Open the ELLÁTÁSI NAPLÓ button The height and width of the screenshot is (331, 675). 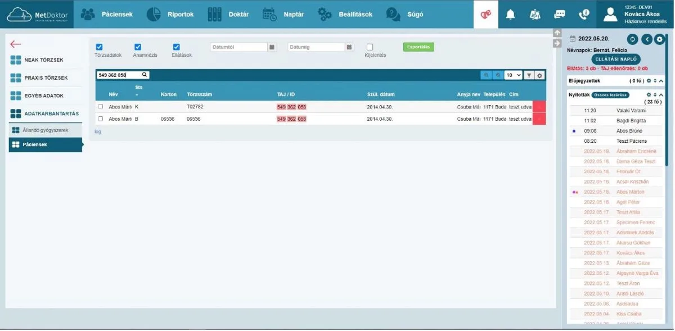(615, 59)
